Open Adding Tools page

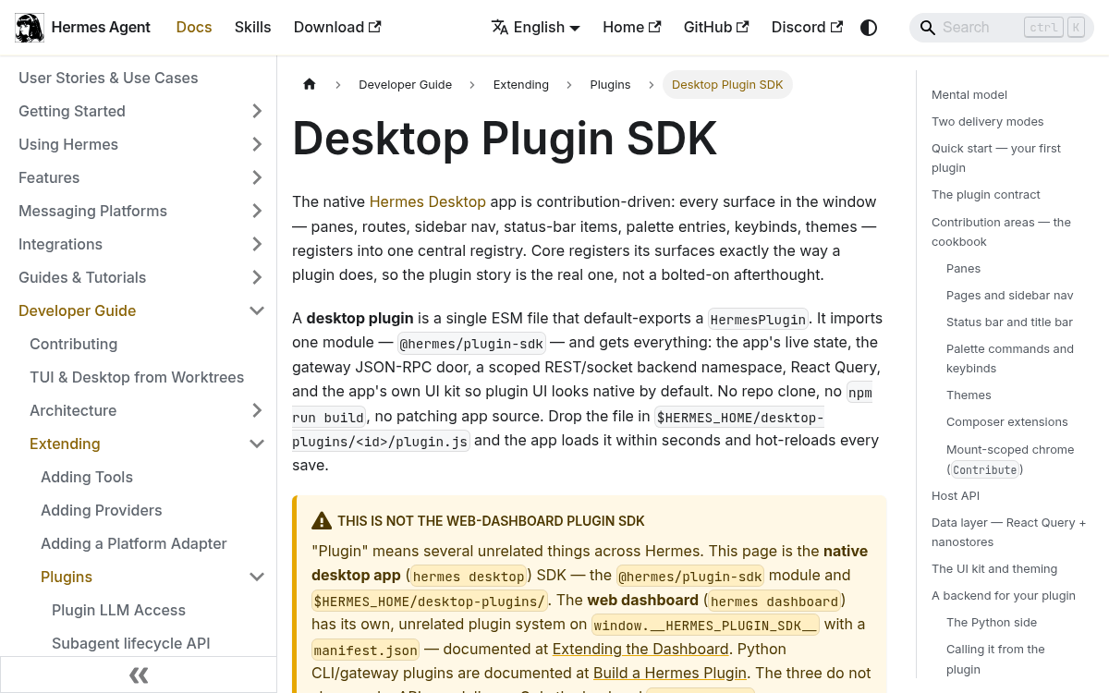[x=87, y=477]
